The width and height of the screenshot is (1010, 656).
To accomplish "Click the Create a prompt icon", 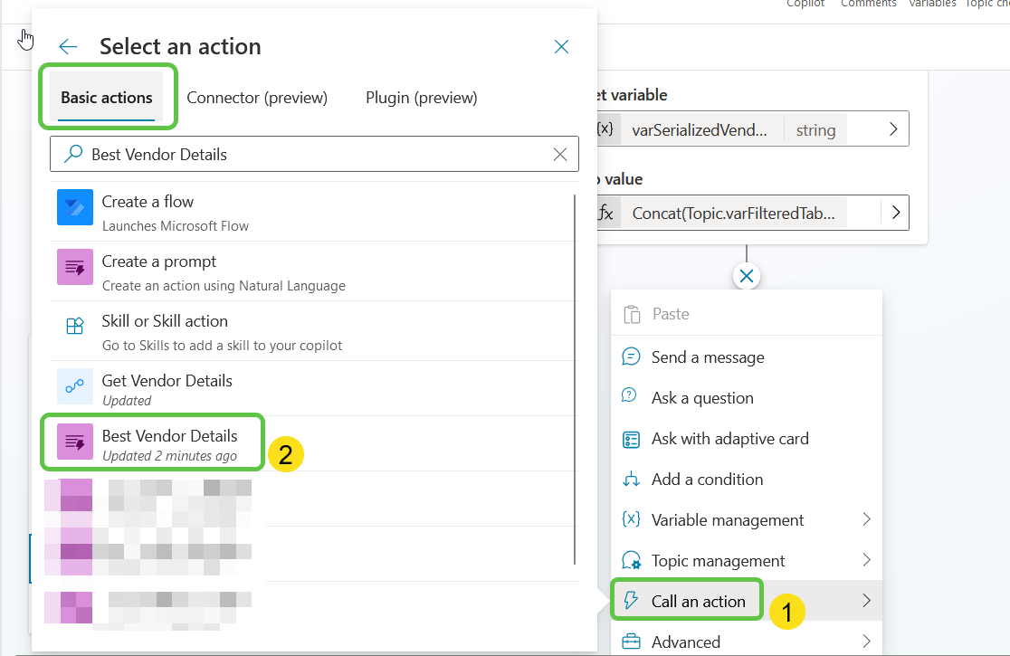I will pos(75,267).
